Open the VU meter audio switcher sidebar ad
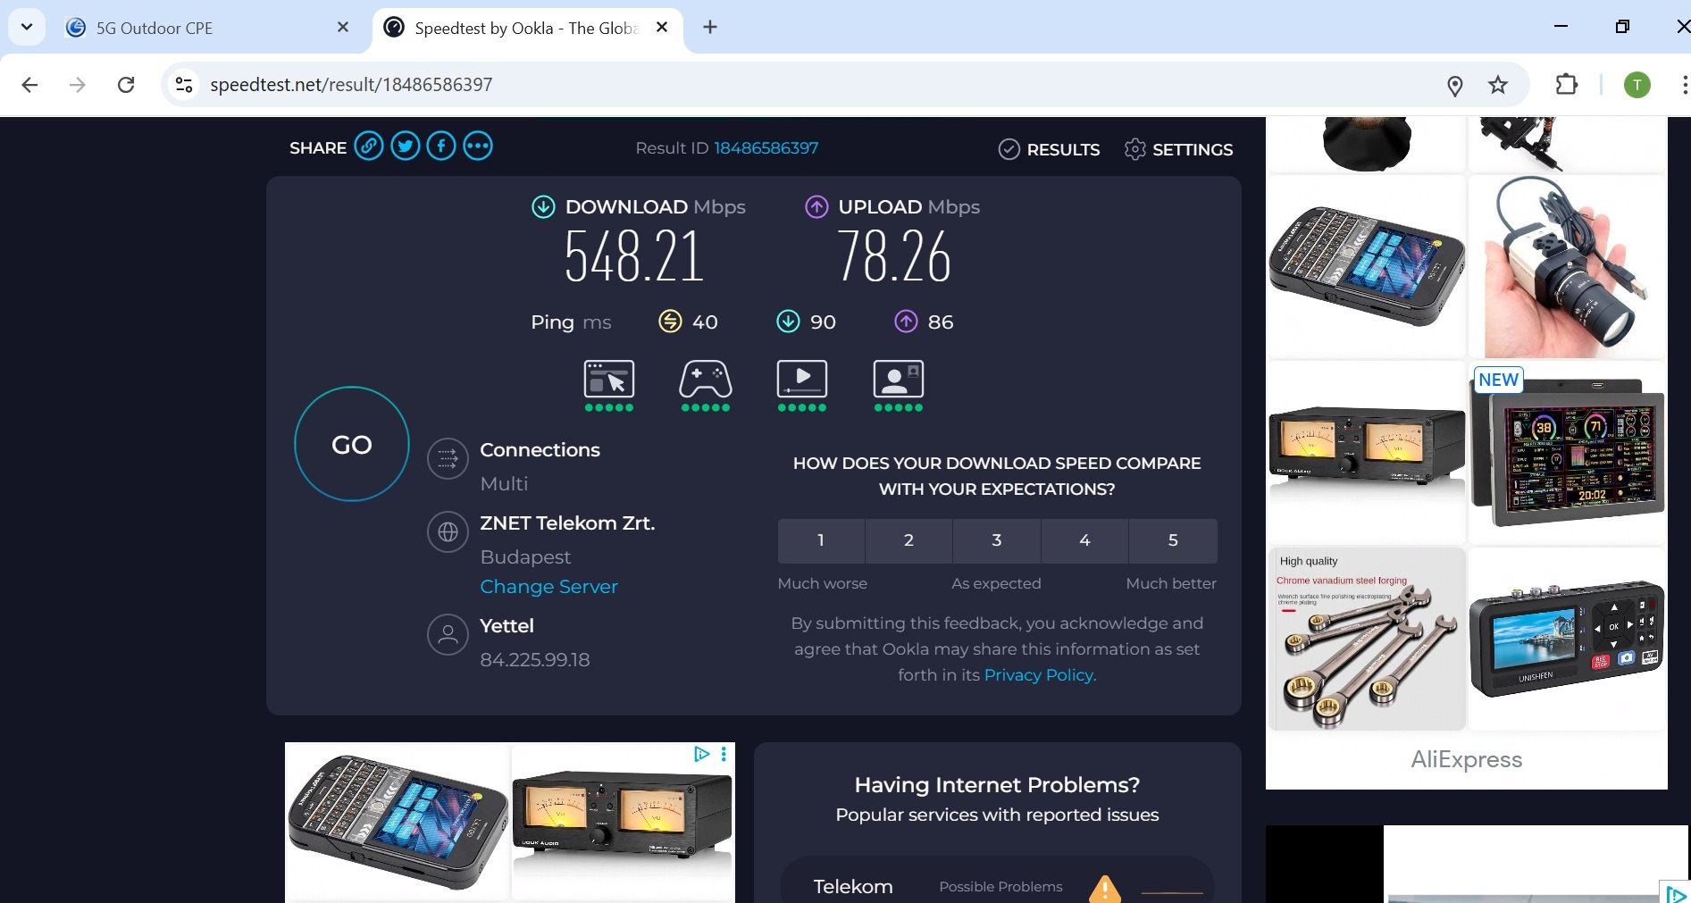 (x=1367, y=453)
